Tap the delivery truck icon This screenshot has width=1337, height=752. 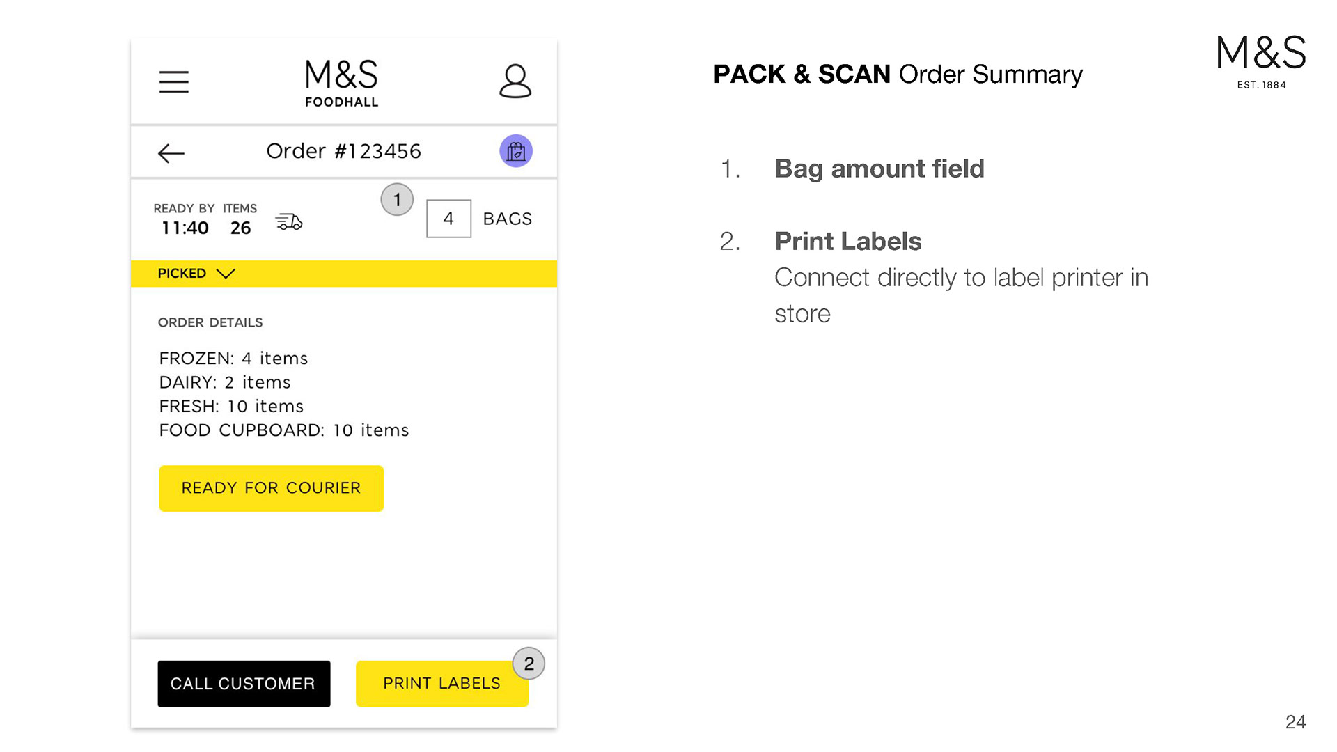[x=289, y=222]
